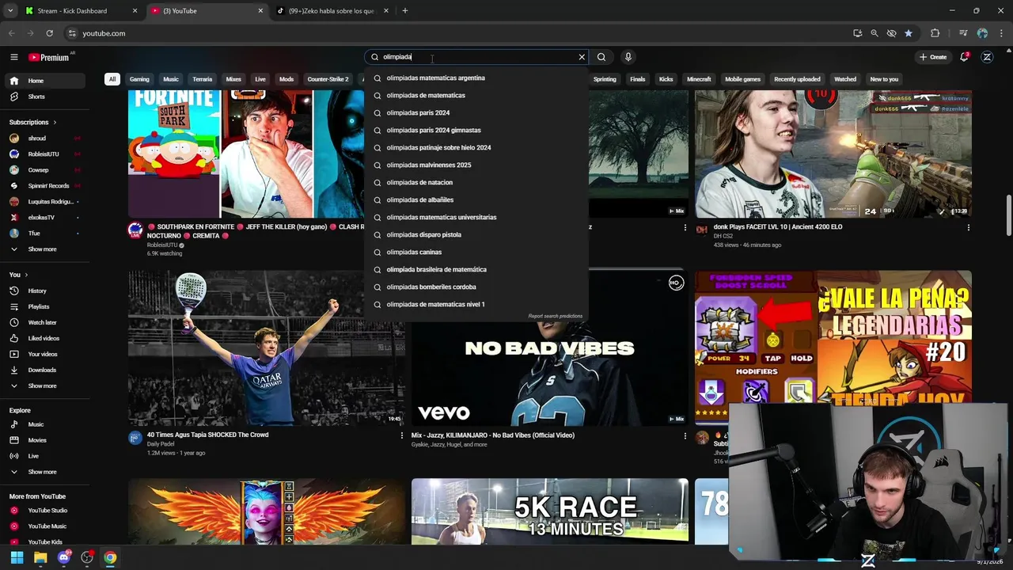This screenshot has height=570, width=1013.
Task: Select the Terraria filter chip
Action: pos(203,79)
